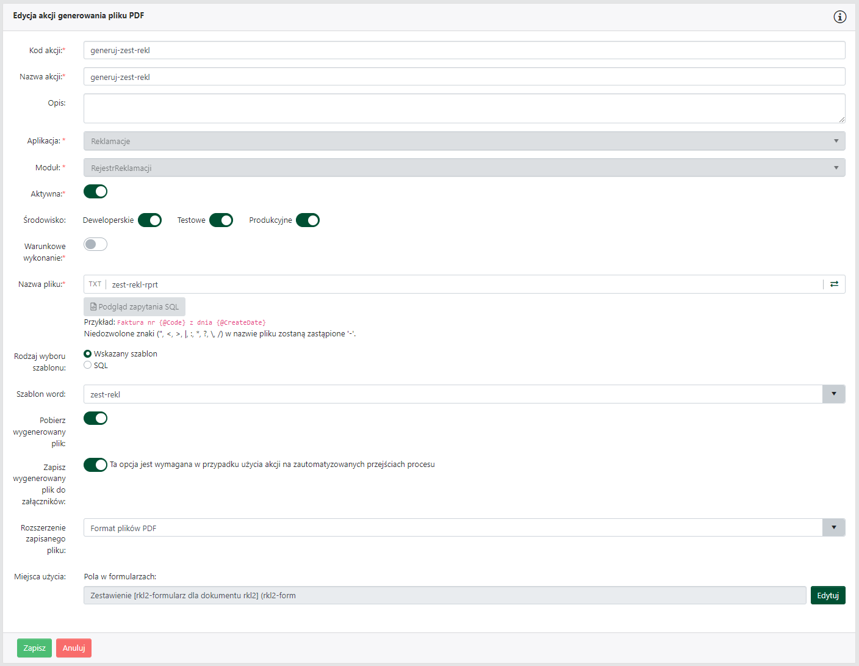Click into the Opis text area
This screenshot has width=859, height=666.
point(464,109)
